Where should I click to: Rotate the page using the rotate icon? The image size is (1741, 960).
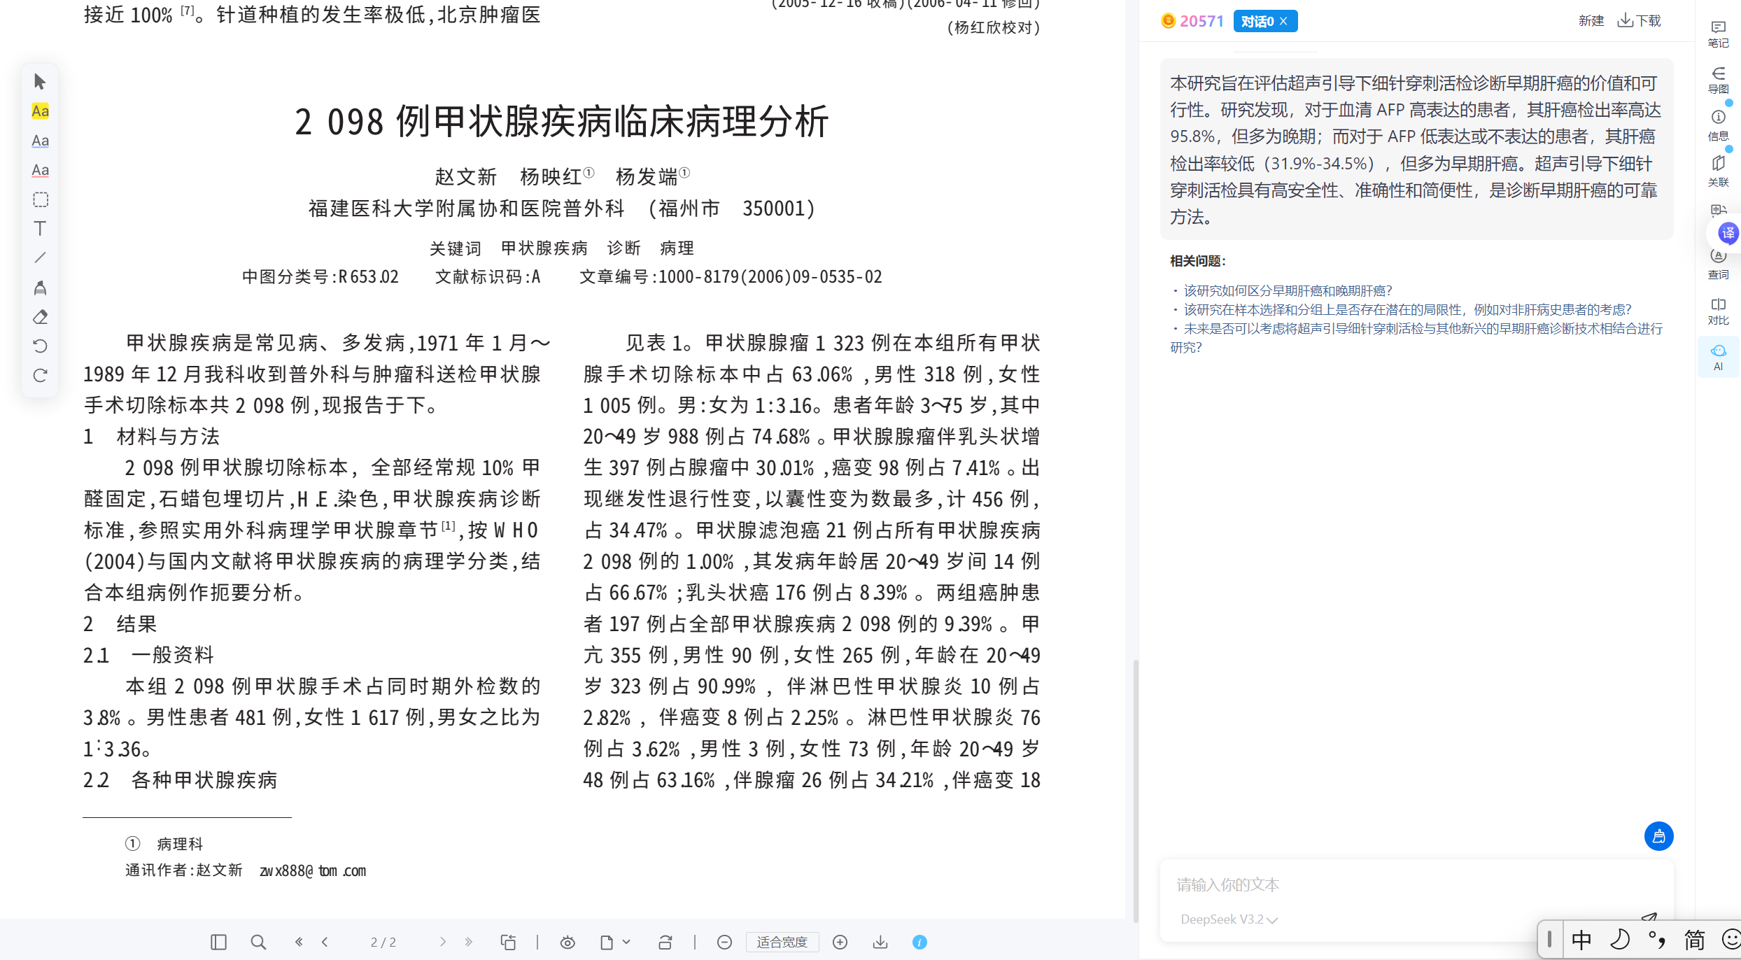[665, 943]
